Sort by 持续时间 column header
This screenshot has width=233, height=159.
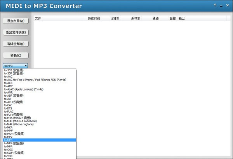point(94,18)
